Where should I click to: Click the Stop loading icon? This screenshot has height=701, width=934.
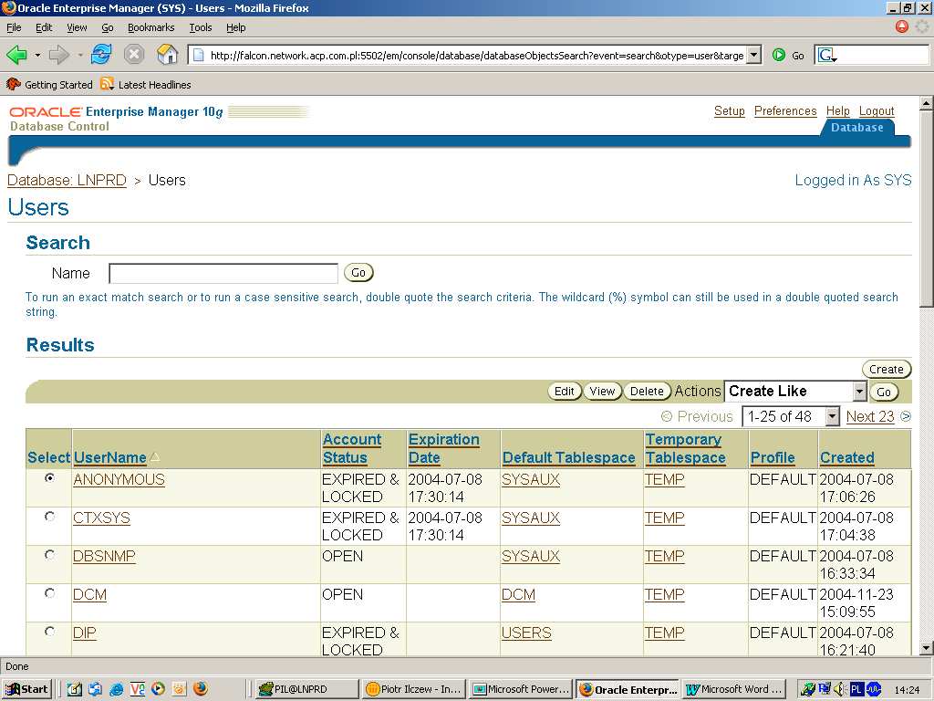coord(135,55)
